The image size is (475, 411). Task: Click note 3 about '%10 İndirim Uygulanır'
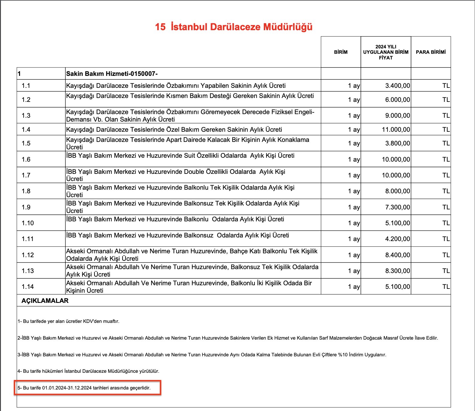click(202, 355)
